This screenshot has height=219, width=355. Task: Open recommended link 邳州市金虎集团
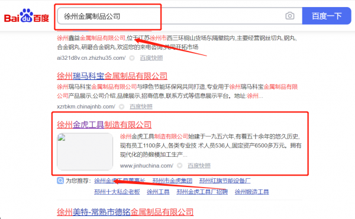[x=172, y=181]
